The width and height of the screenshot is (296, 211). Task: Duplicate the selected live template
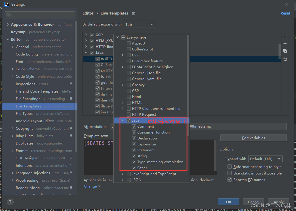tap(285, 51)
